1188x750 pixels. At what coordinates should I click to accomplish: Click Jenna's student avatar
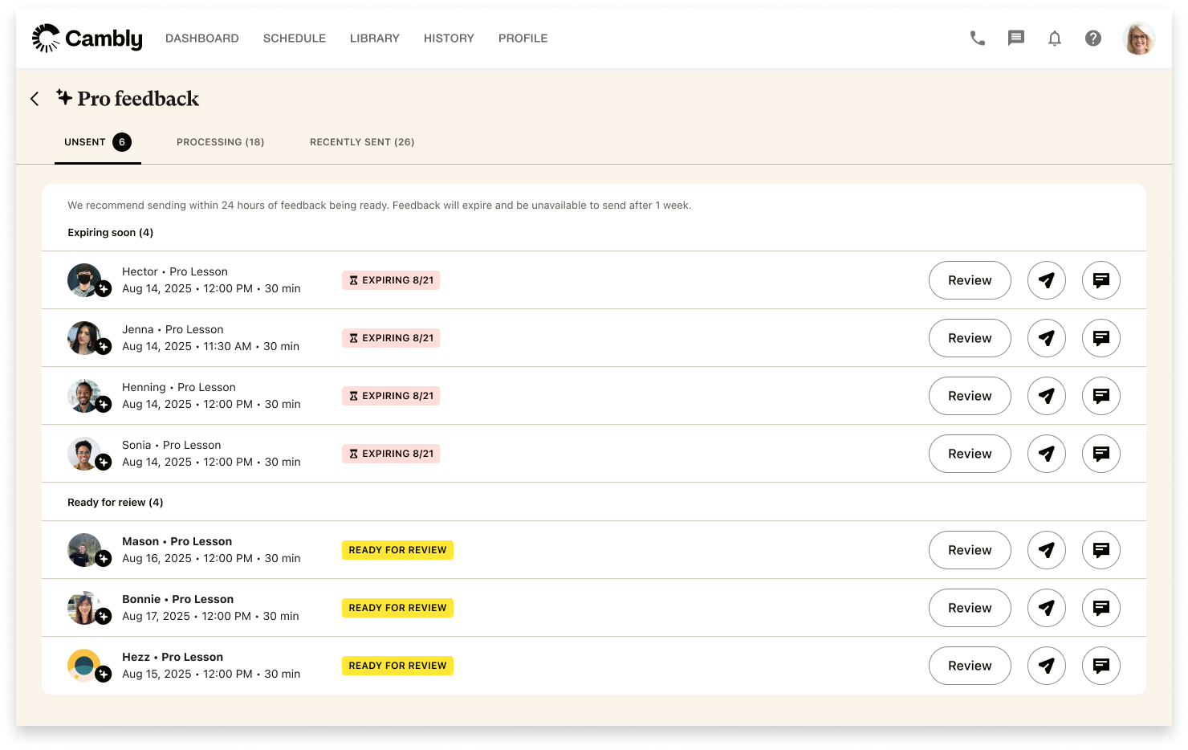84,338
